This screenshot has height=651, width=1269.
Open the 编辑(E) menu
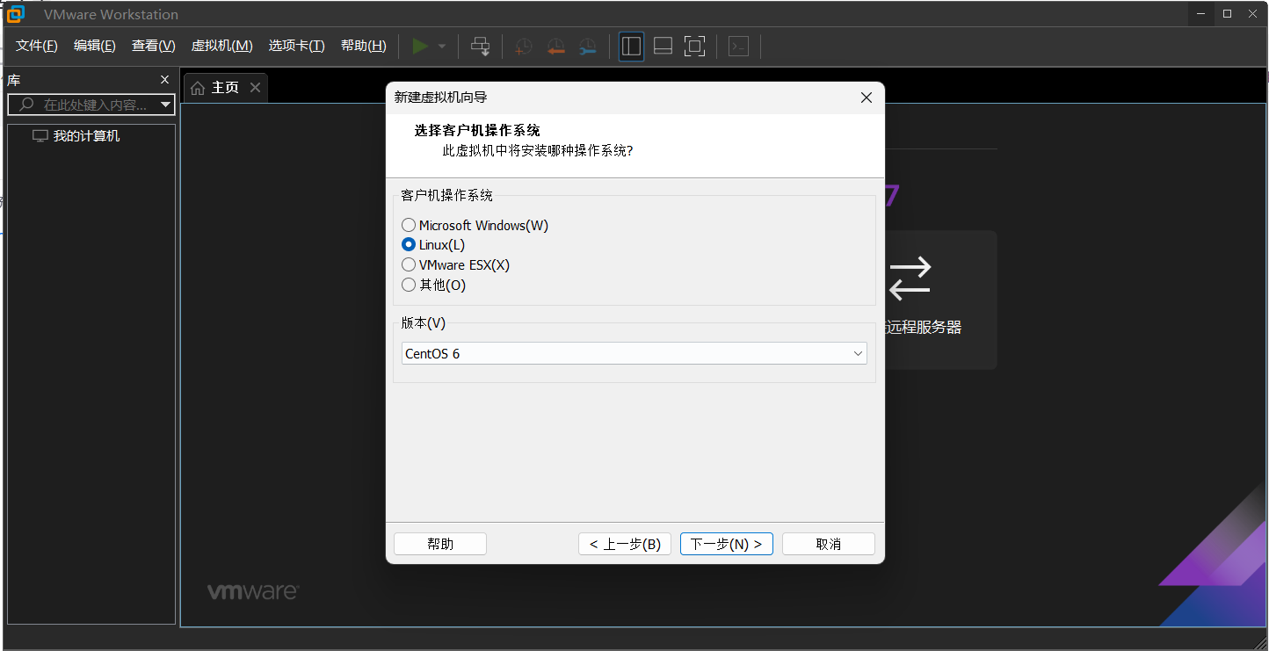(95, 46)
